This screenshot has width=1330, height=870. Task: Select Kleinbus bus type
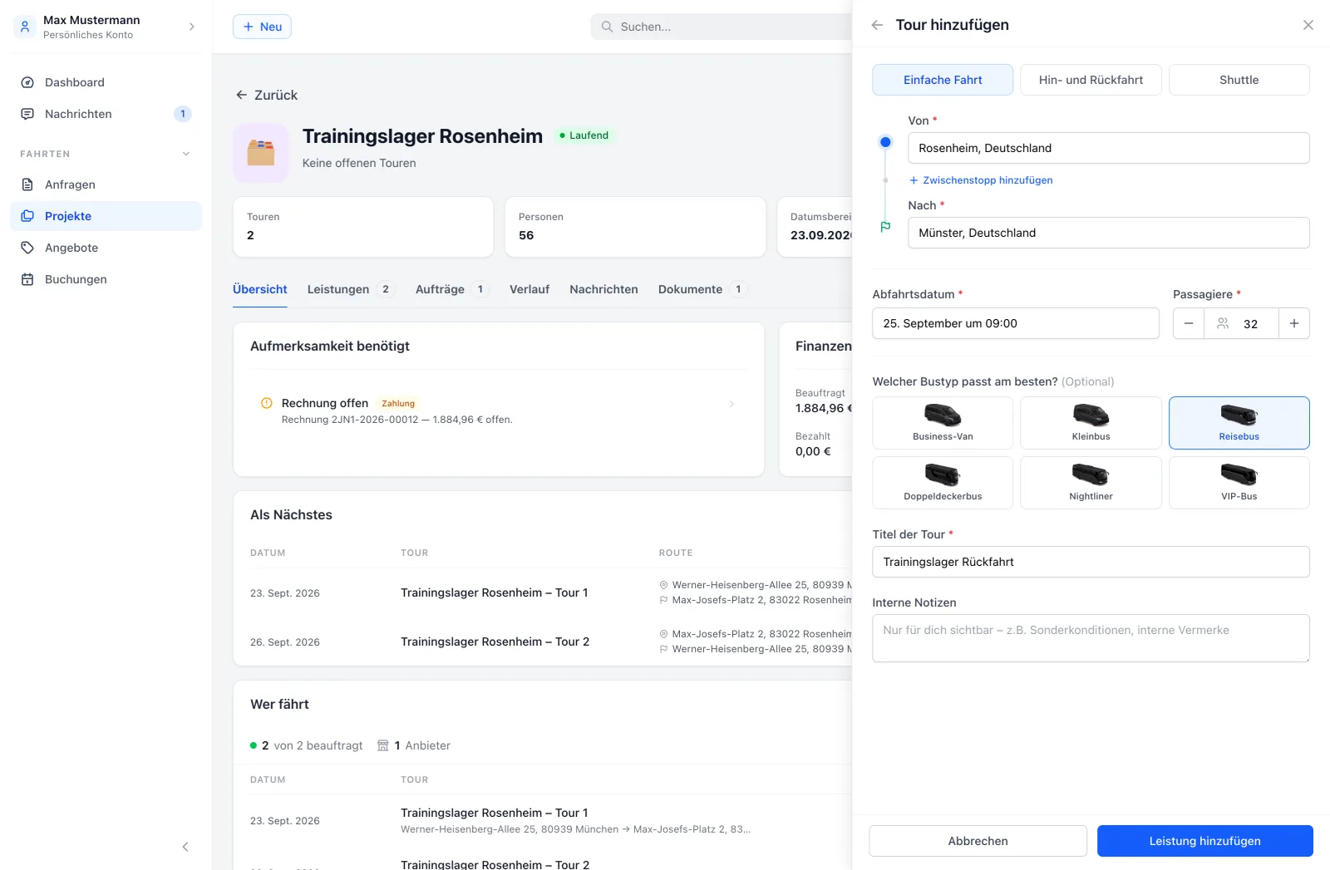[x=1091, y=423]
